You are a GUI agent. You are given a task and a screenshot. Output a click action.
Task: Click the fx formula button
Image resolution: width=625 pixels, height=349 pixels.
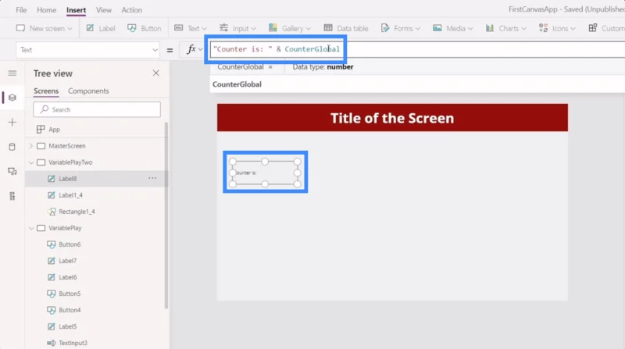[195, 49]
